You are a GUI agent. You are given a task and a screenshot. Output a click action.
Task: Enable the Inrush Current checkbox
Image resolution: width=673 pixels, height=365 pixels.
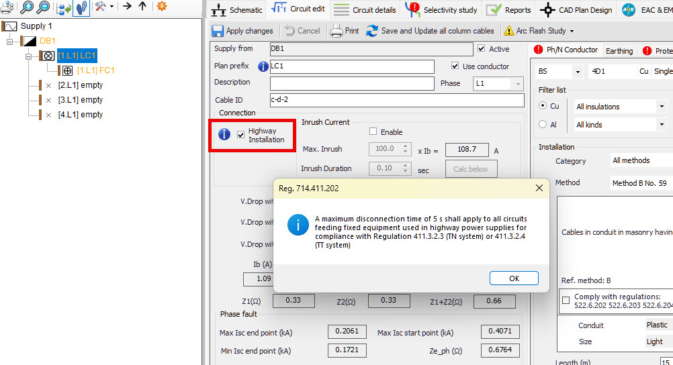pos(373,132)
